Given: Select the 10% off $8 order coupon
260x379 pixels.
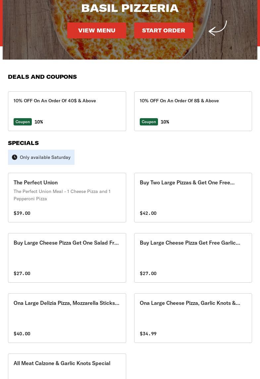Looking at the screenshot, I should [x=193, y=111].
